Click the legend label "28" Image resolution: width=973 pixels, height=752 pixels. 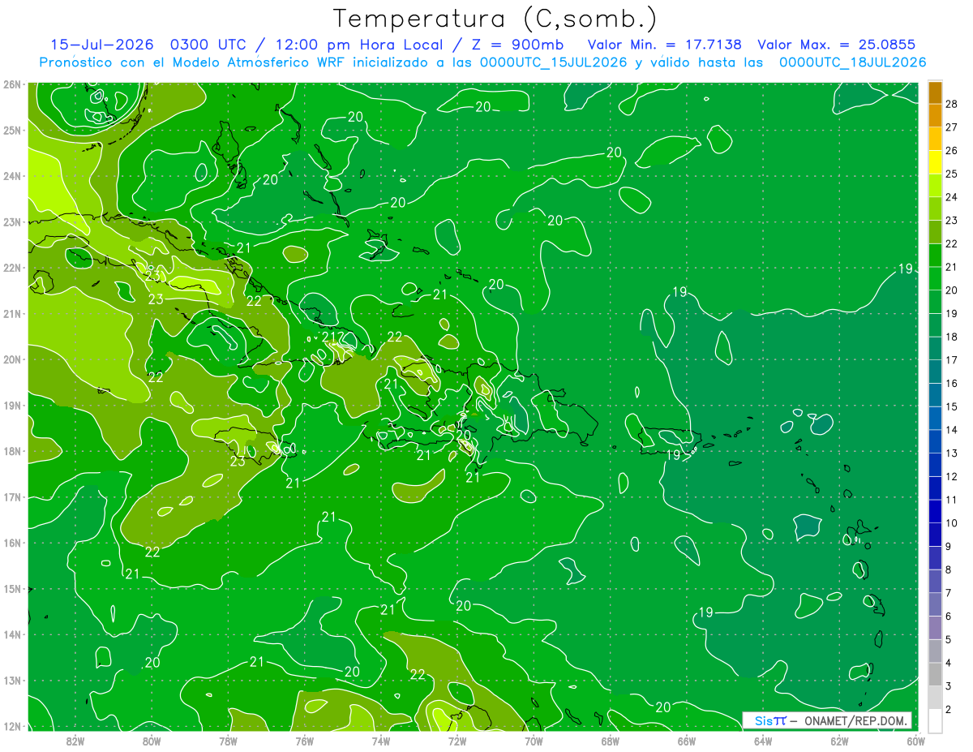951,104
